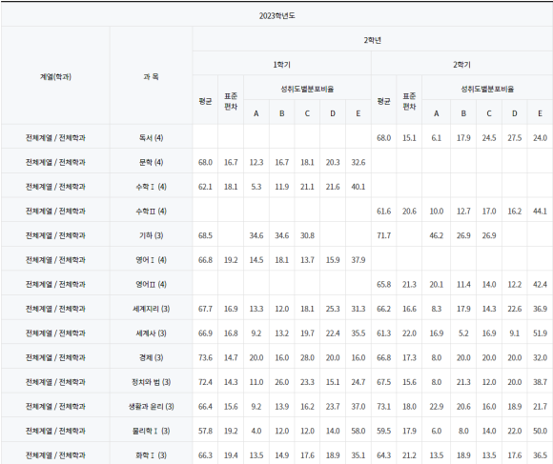Click the 2023학년도 header cell
553x464 pixels.
coord(276,15)
